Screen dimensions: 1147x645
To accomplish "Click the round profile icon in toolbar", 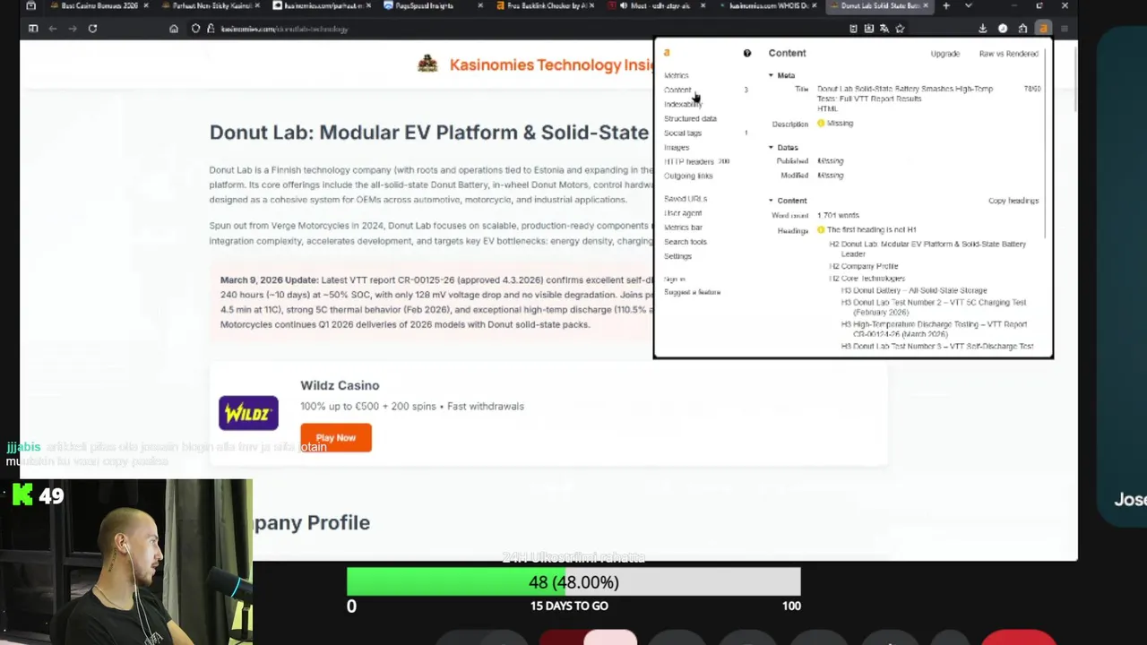I will [x=1003, y=29].
